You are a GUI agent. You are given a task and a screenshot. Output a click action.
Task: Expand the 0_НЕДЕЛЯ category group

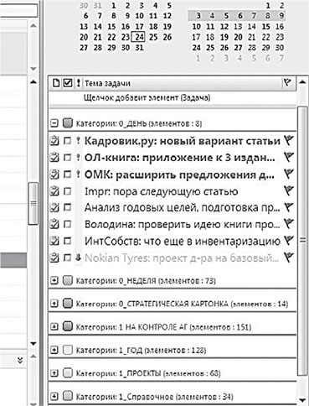coord(54,280)
